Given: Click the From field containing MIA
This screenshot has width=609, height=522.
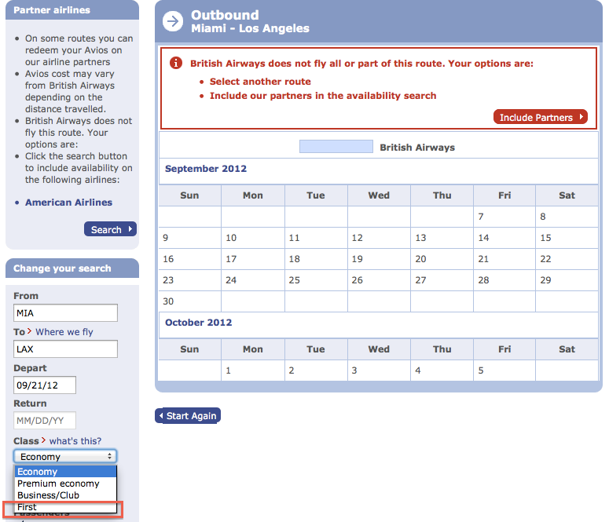Looking at the screenshot, I should (x=66, y=313).
